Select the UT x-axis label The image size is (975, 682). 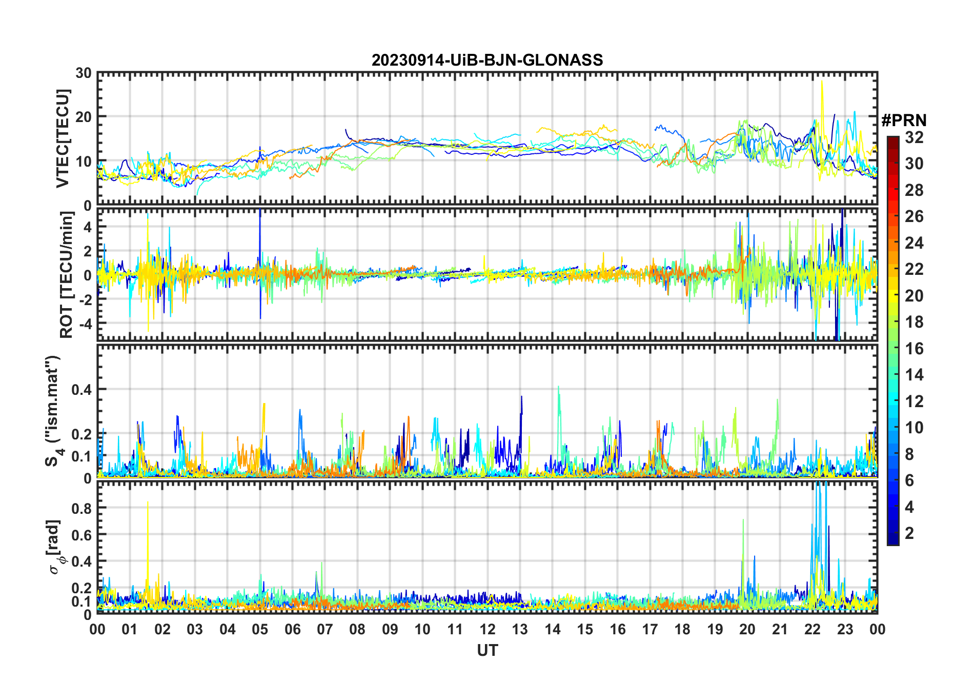pyautogui.click(x=487, y=651)
